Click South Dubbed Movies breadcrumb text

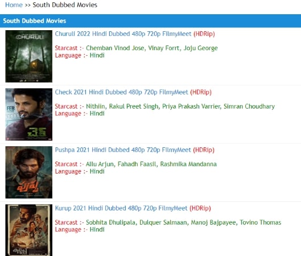65,5
